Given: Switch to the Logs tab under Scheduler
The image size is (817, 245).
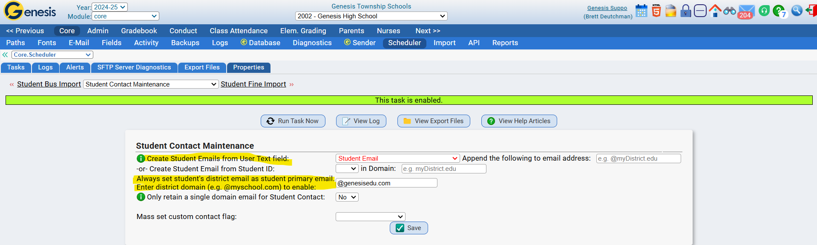Looking at the screenshot, I should click(45, 67).
